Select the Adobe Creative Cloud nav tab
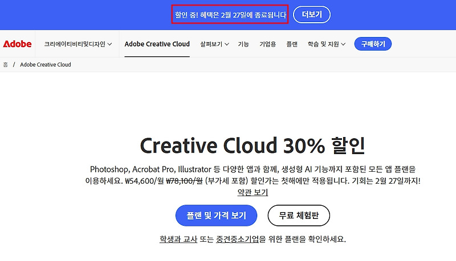 click(157, 44)
